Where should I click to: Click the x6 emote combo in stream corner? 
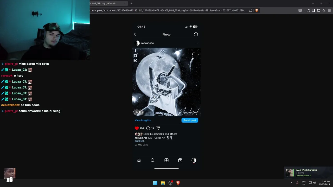[x=10, y=175]
